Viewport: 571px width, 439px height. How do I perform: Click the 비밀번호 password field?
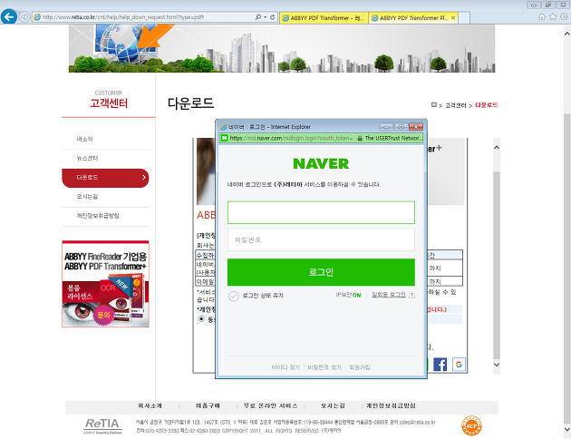[x=321, y=239]
